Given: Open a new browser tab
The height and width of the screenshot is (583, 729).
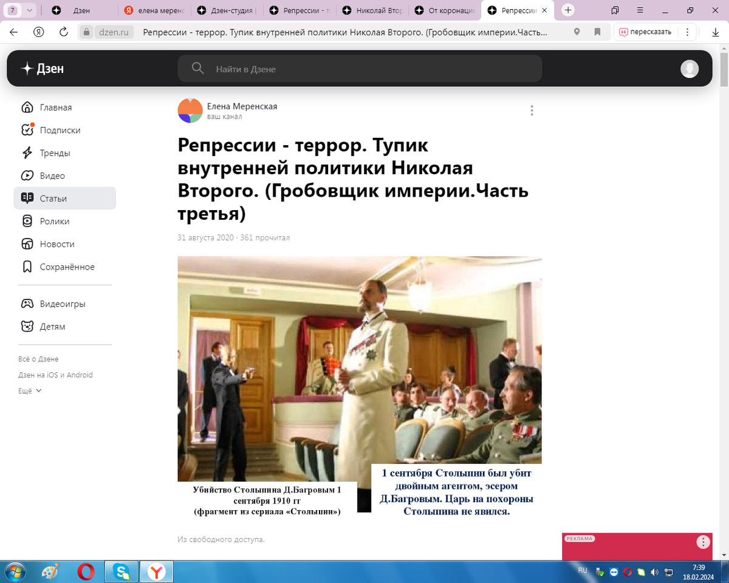Looking at the screenshot, I should 568,10.
